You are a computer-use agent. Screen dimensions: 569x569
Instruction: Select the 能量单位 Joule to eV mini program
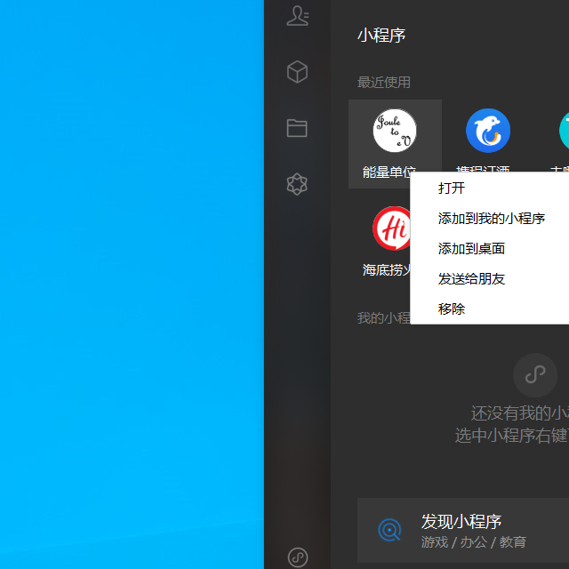(395, 144)
